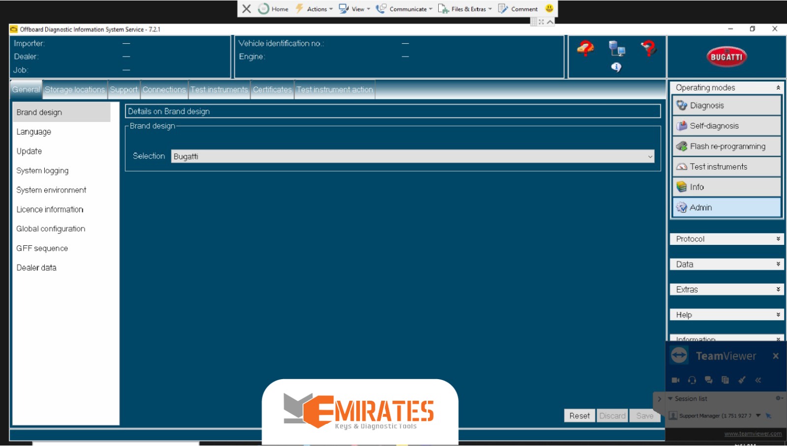
Task: Click the vehicle question mark icon
Action: 585,49
